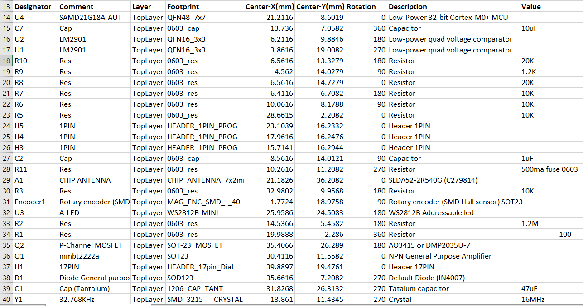Image resolution: width=583 pixels, height=306 pixels.
Task: Select Center-X cell 10.0616
Action: tap(270, 104)
